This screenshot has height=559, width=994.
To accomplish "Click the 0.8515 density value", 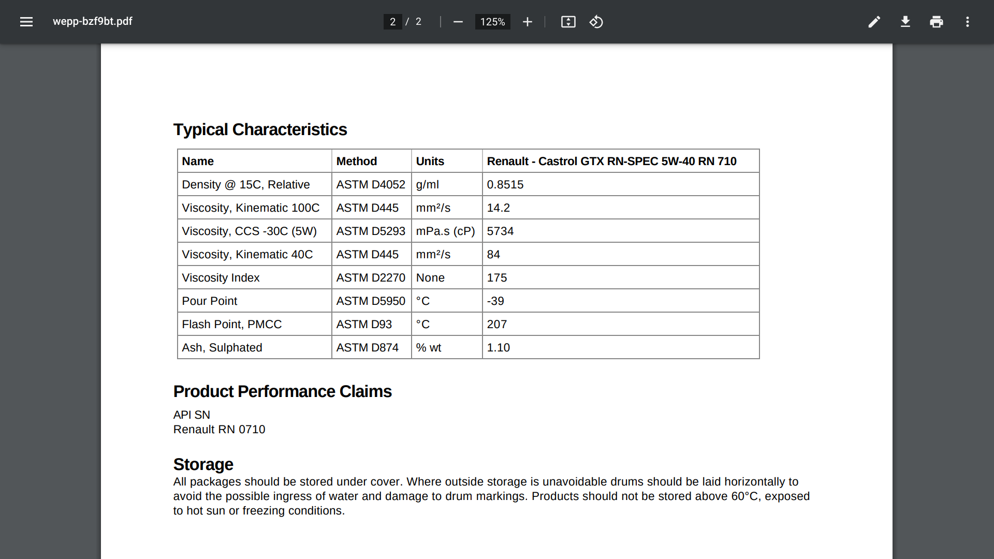I will coord(505,185).
